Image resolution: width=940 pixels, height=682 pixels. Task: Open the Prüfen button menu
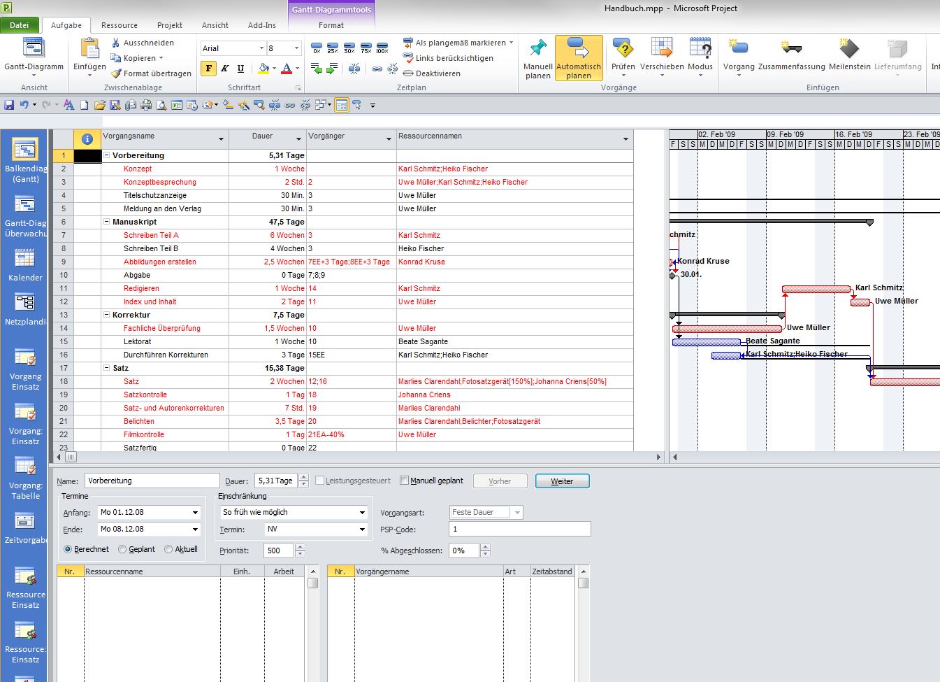pos(623,59)
